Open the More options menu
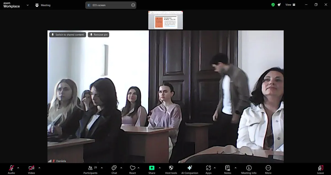This screenshot has height=175, width=331. click(x=268, y=168)
